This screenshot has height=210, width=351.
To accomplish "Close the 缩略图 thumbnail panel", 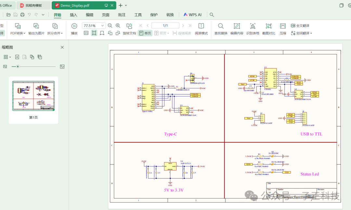I will coord(62,47).
